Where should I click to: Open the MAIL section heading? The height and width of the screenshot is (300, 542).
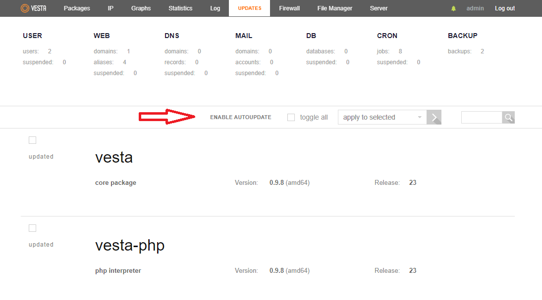point(244,36)
